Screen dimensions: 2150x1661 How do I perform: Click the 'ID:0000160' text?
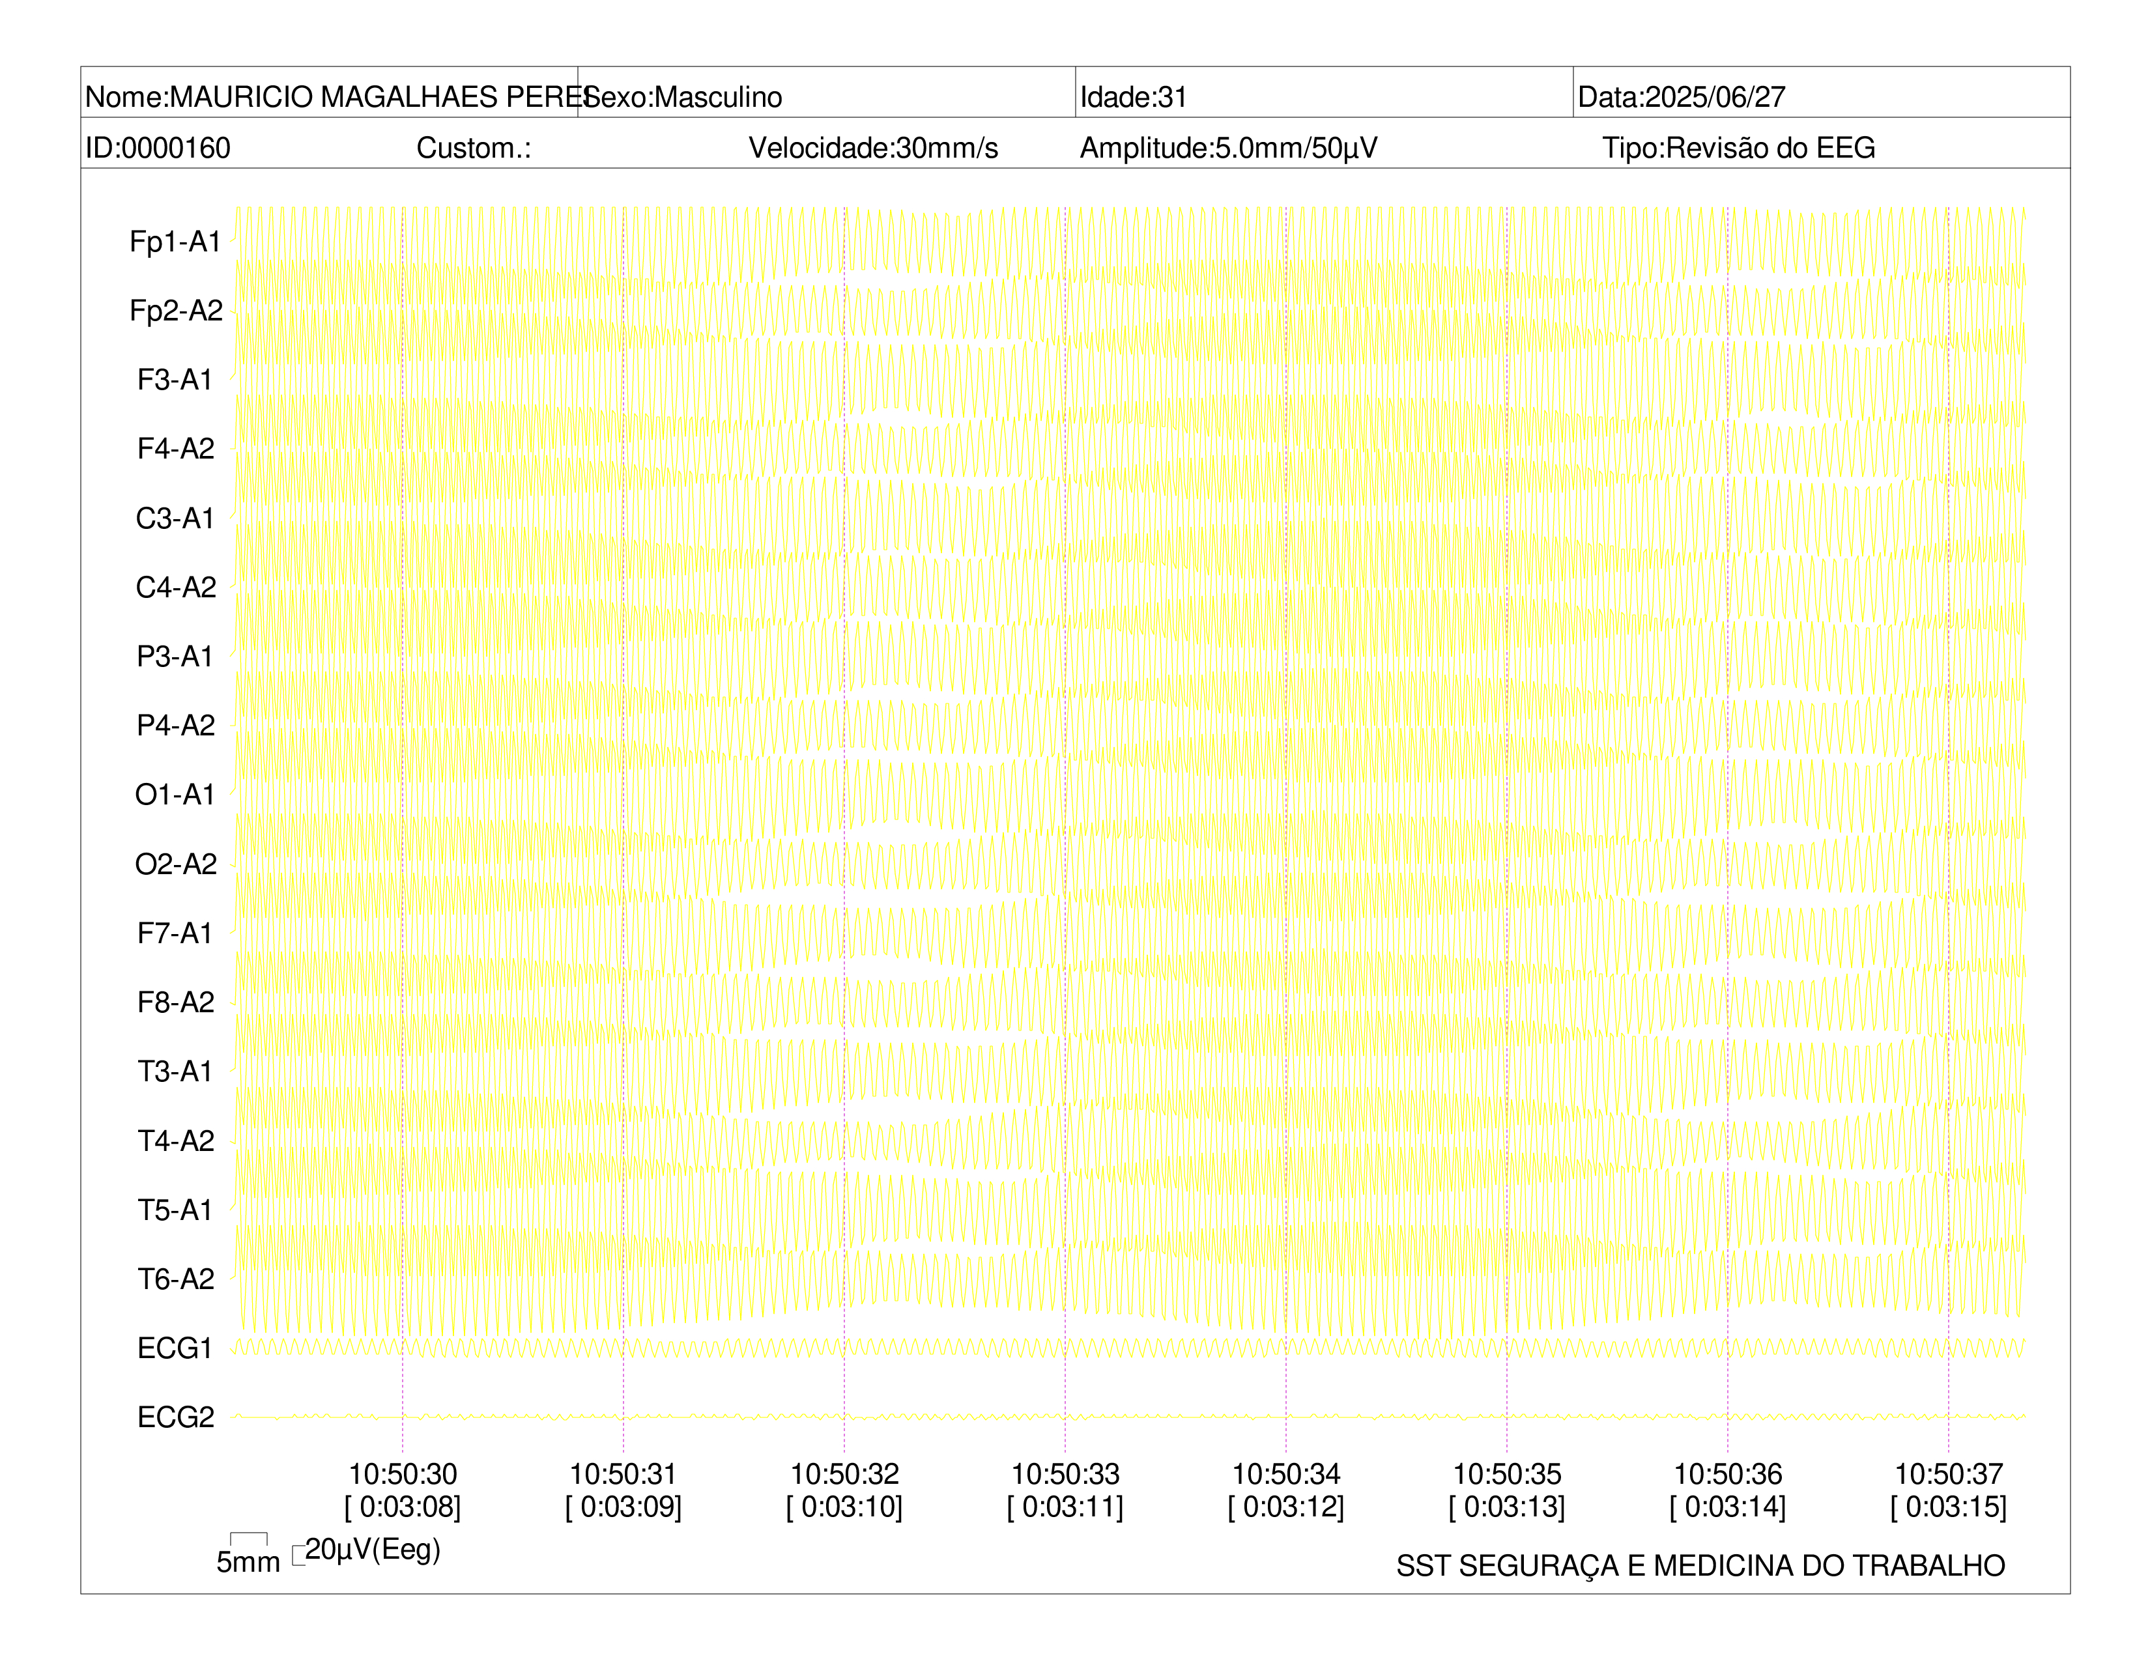click(x=158, y=148)
